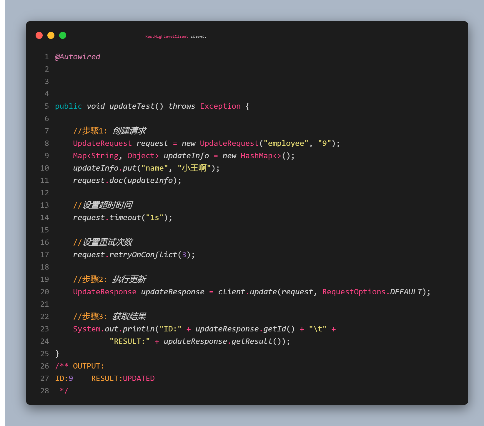Click the comment '//步骤2: 执行更新'
This screenshot has height=426, width=484.
[109, 279]
